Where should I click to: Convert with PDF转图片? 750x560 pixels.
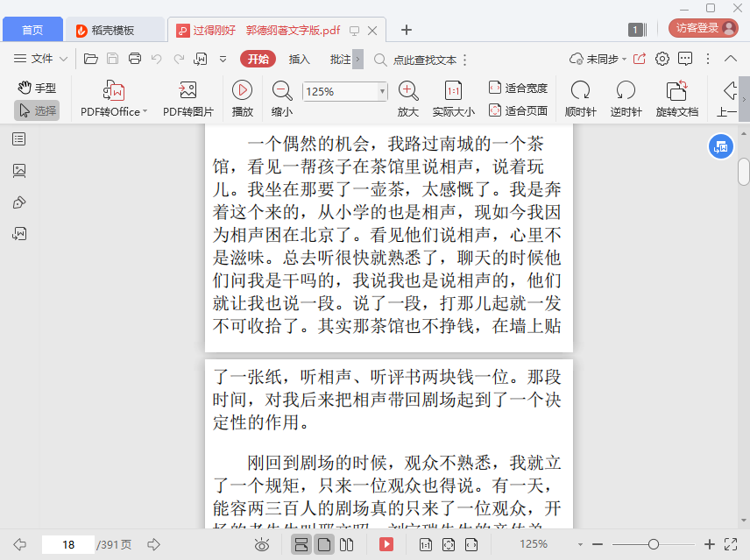pyautogui.click(x=188, y=99)
